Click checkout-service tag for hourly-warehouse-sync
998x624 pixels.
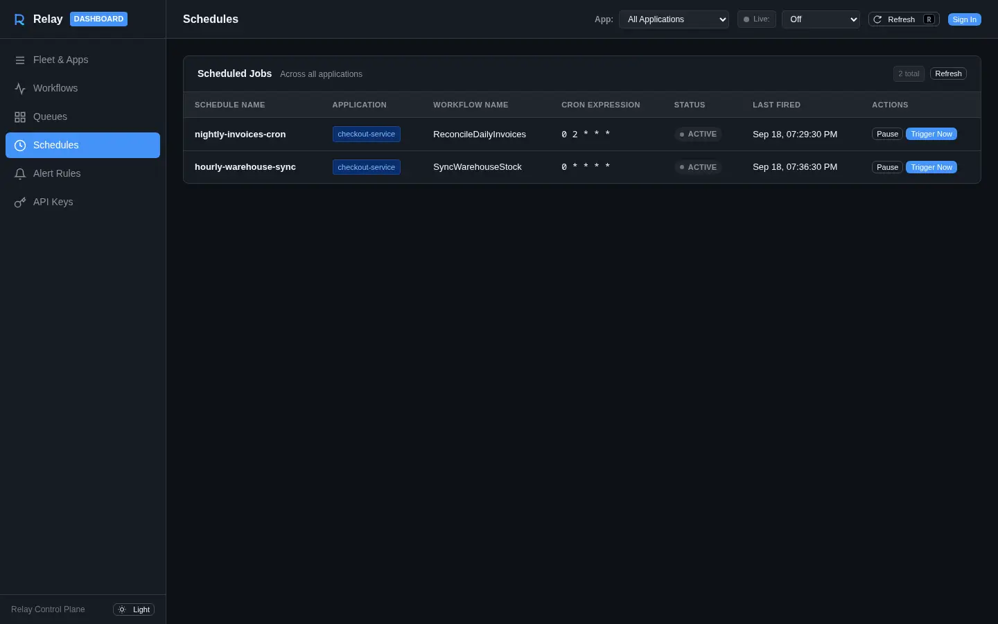click(366, 167)
